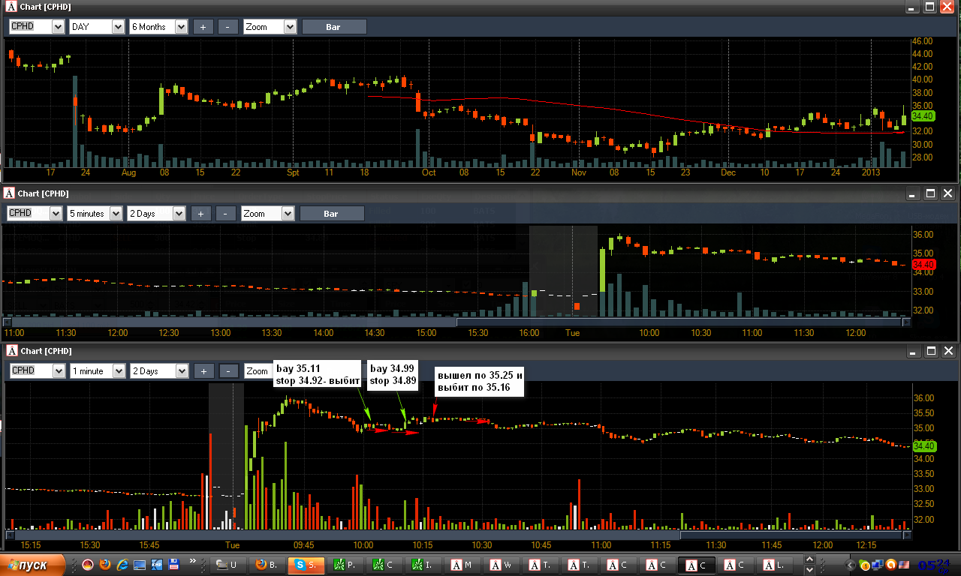Click the plus button in the 1 minute chart
961x576 pixels.
pos(203,371)
